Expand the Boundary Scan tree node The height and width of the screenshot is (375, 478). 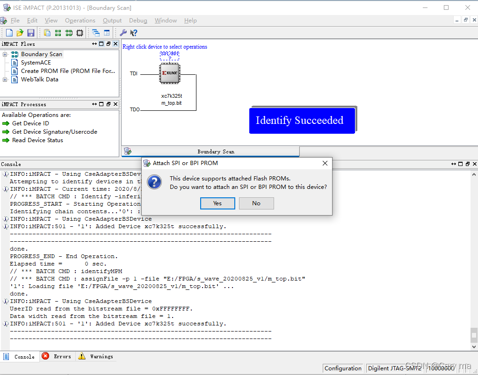pyautogui.click(x=5, y=54)
